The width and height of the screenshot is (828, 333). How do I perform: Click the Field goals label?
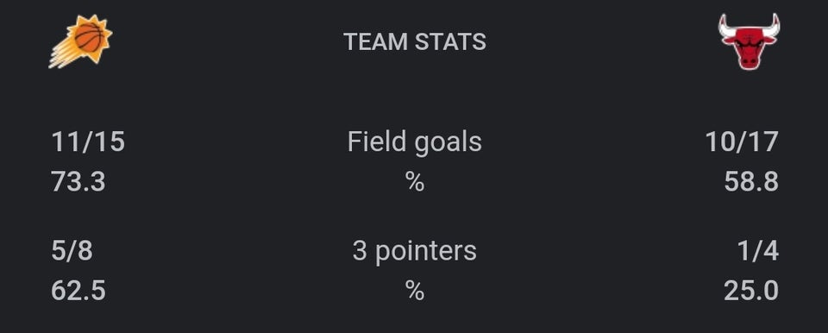pos(415,142)
